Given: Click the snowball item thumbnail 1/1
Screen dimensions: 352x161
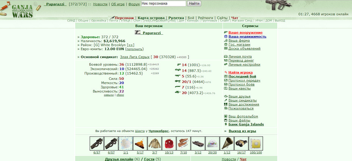Looking at the screenshot, I should [126, 144].
